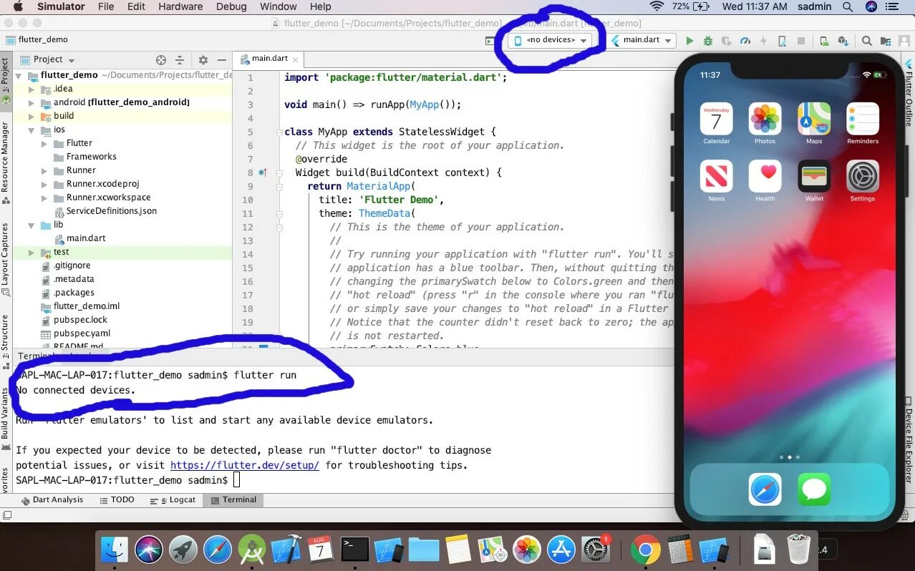Screen dimensions: 915x571
Task: Expand the Runner.xcodeproj folder
Action: pyautogui.click(x=44, y=185)
